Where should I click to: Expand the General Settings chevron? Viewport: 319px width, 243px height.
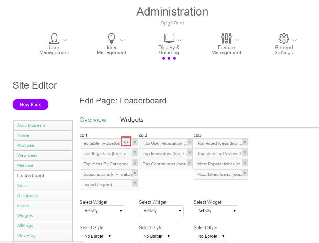[x=294, y=40]
